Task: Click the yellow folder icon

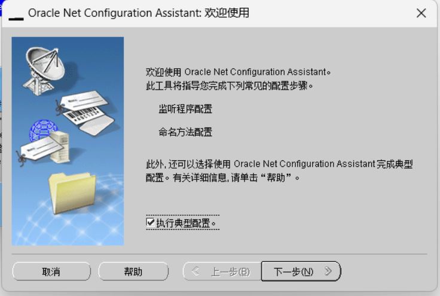Action: [x=72, y=193]
